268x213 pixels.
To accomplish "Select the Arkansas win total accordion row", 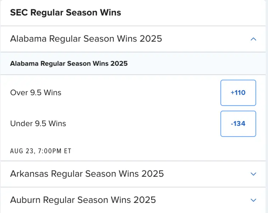I will pyautogui.click(x=134, y=174).
